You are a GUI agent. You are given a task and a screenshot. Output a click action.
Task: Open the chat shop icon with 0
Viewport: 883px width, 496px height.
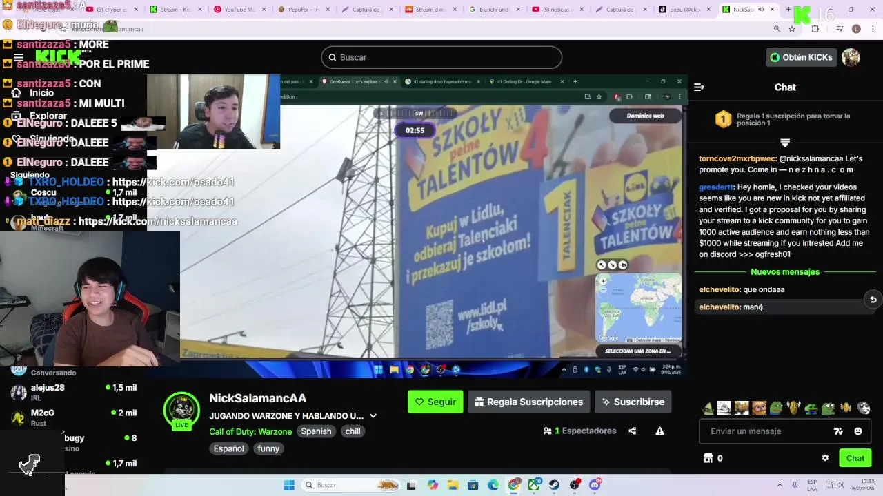point(713,458)
